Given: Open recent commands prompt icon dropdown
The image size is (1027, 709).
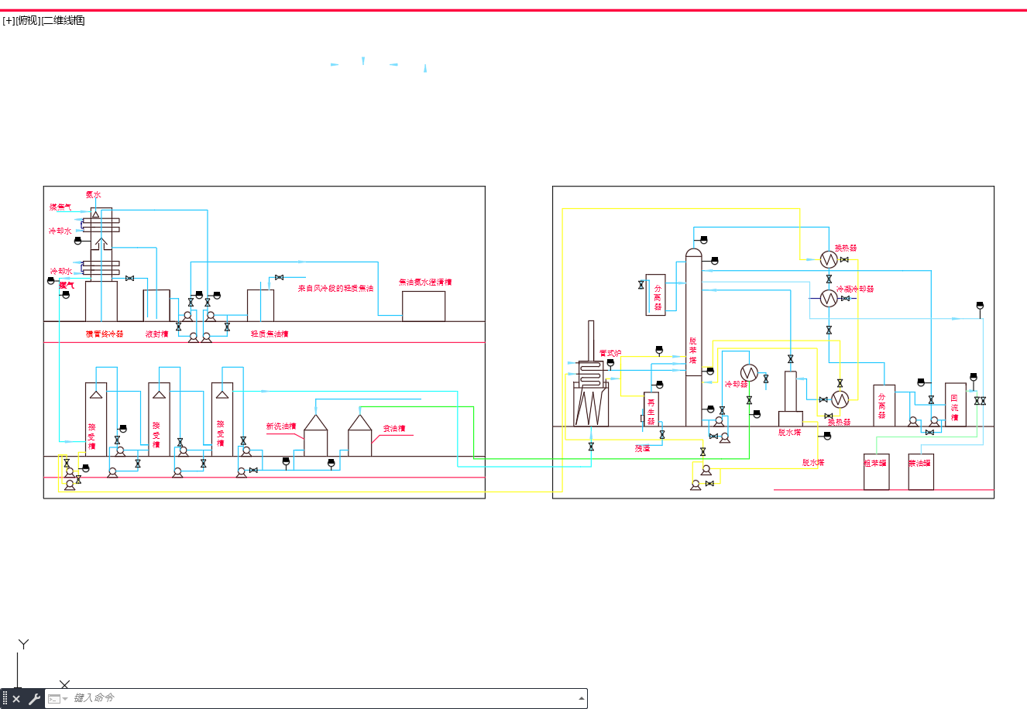Looking at the screenshot, I should (x=58, y=699).
